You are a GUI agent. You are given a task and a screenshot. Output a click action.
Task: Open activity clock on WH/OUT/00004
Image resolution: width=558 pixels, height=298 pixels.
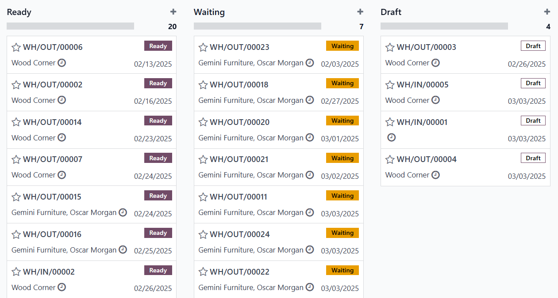pos(436,175)
